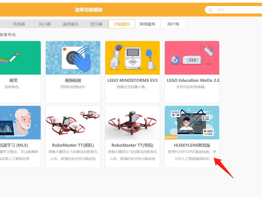Select the 功能模块 tab
The image size is (262, 197).
coord(122,24)
